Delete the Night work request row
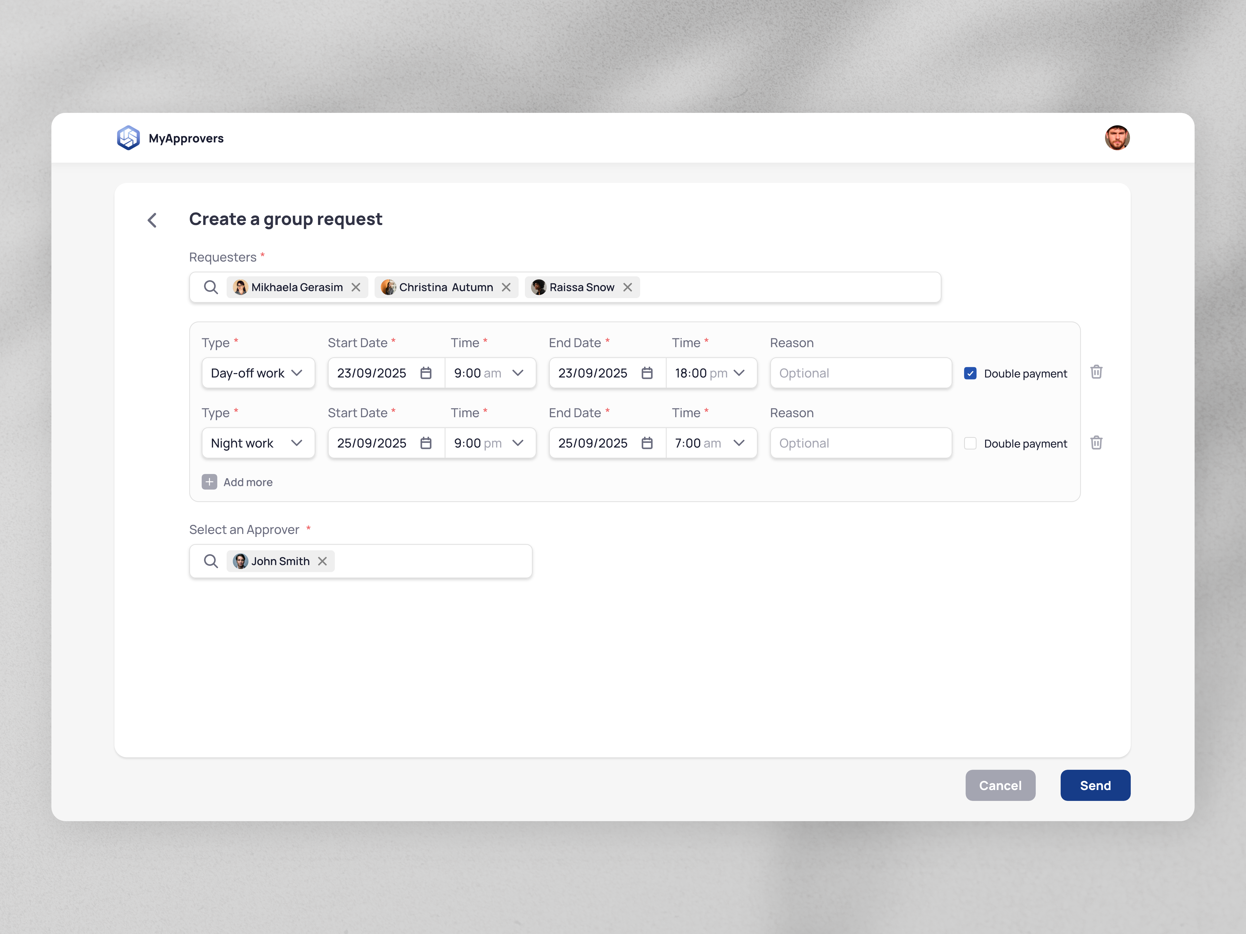Viewport: 1246px width, 934px height. 1096,443
